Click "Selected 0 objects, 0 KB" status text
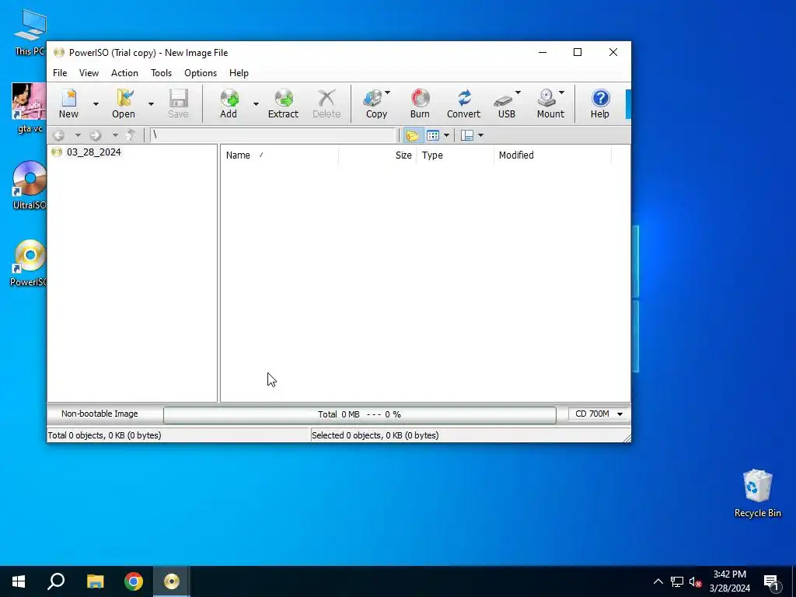The image size is (796, 597). (x=375, y=435)
